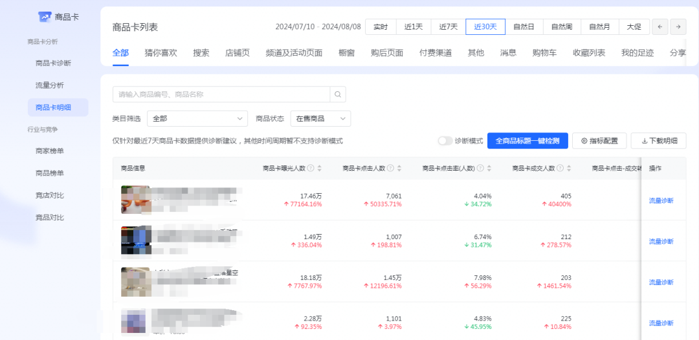Switch to the 其他 tab
The image size is (699, 340).
(x=476, y=53)
